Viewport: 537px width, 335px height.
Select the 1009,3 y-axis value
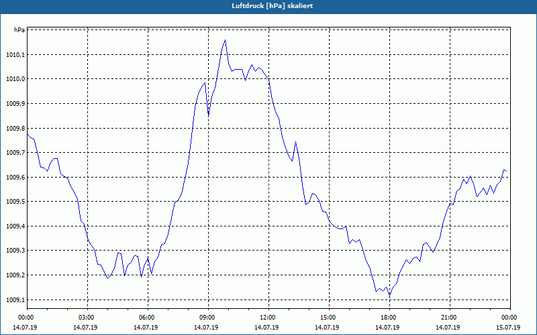15,251
